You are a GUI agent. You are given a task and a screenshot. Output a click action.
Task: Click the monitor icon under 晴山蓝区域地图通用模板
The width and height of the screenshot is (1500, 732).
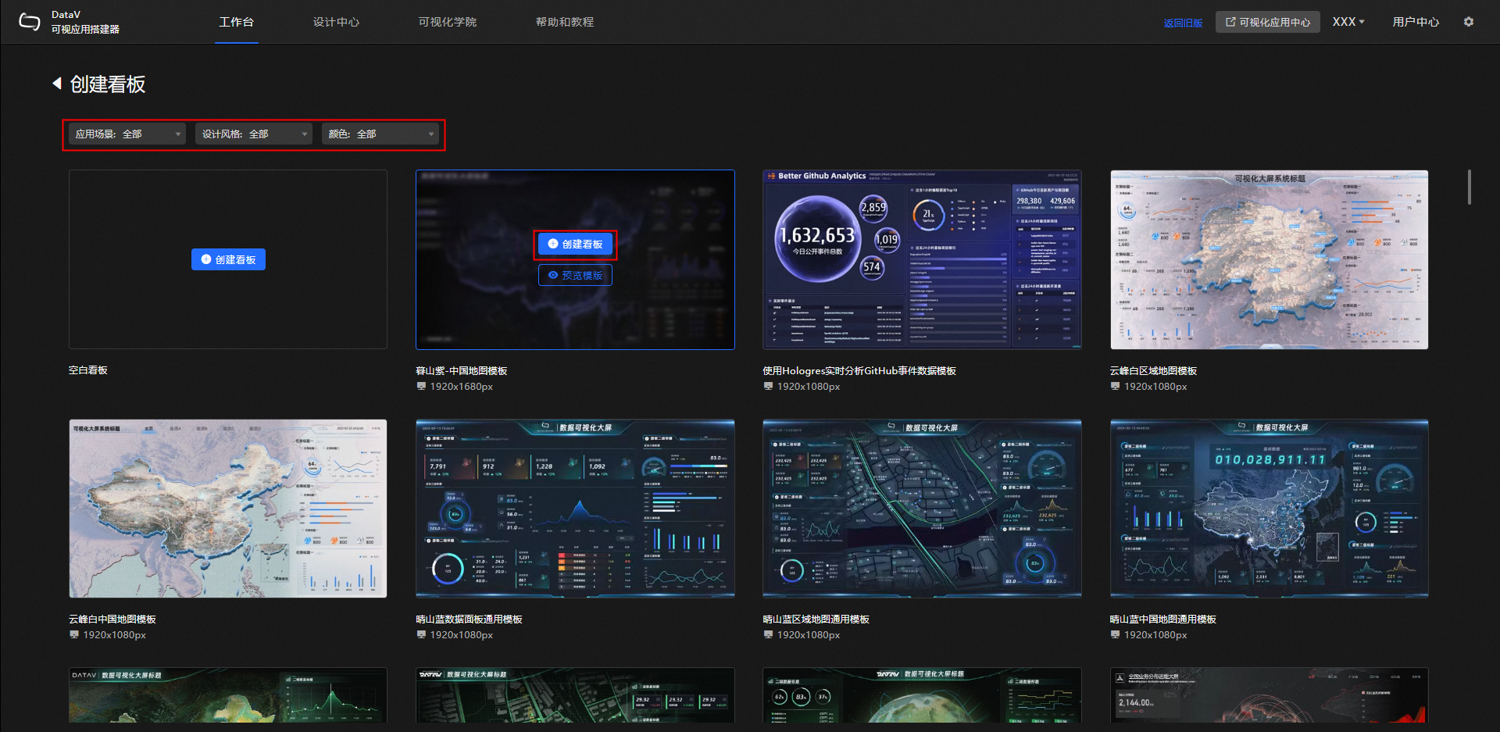coord(768,634)
